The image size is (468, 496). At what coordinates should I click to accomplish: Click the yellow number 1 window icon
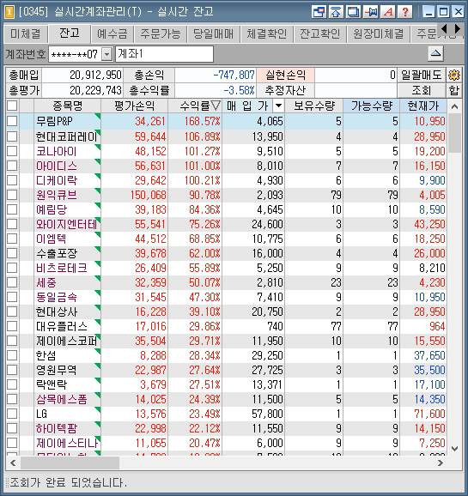click(9, 12)
